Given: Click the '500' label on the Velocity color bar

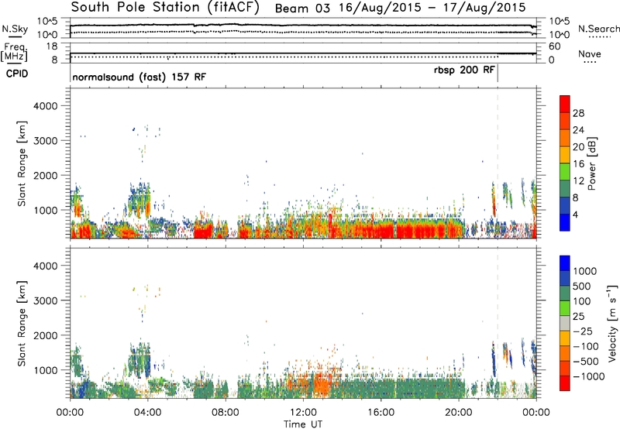Looking at the screenshot, I should pos(582,286).
